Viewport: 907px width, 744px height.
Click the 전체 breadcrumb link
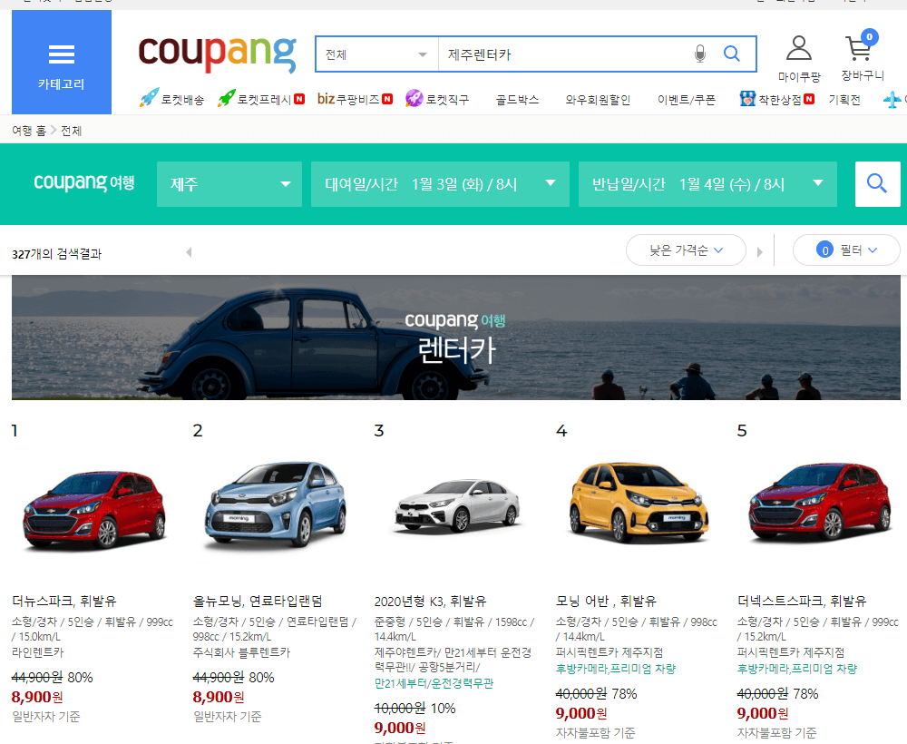[71, 130]
